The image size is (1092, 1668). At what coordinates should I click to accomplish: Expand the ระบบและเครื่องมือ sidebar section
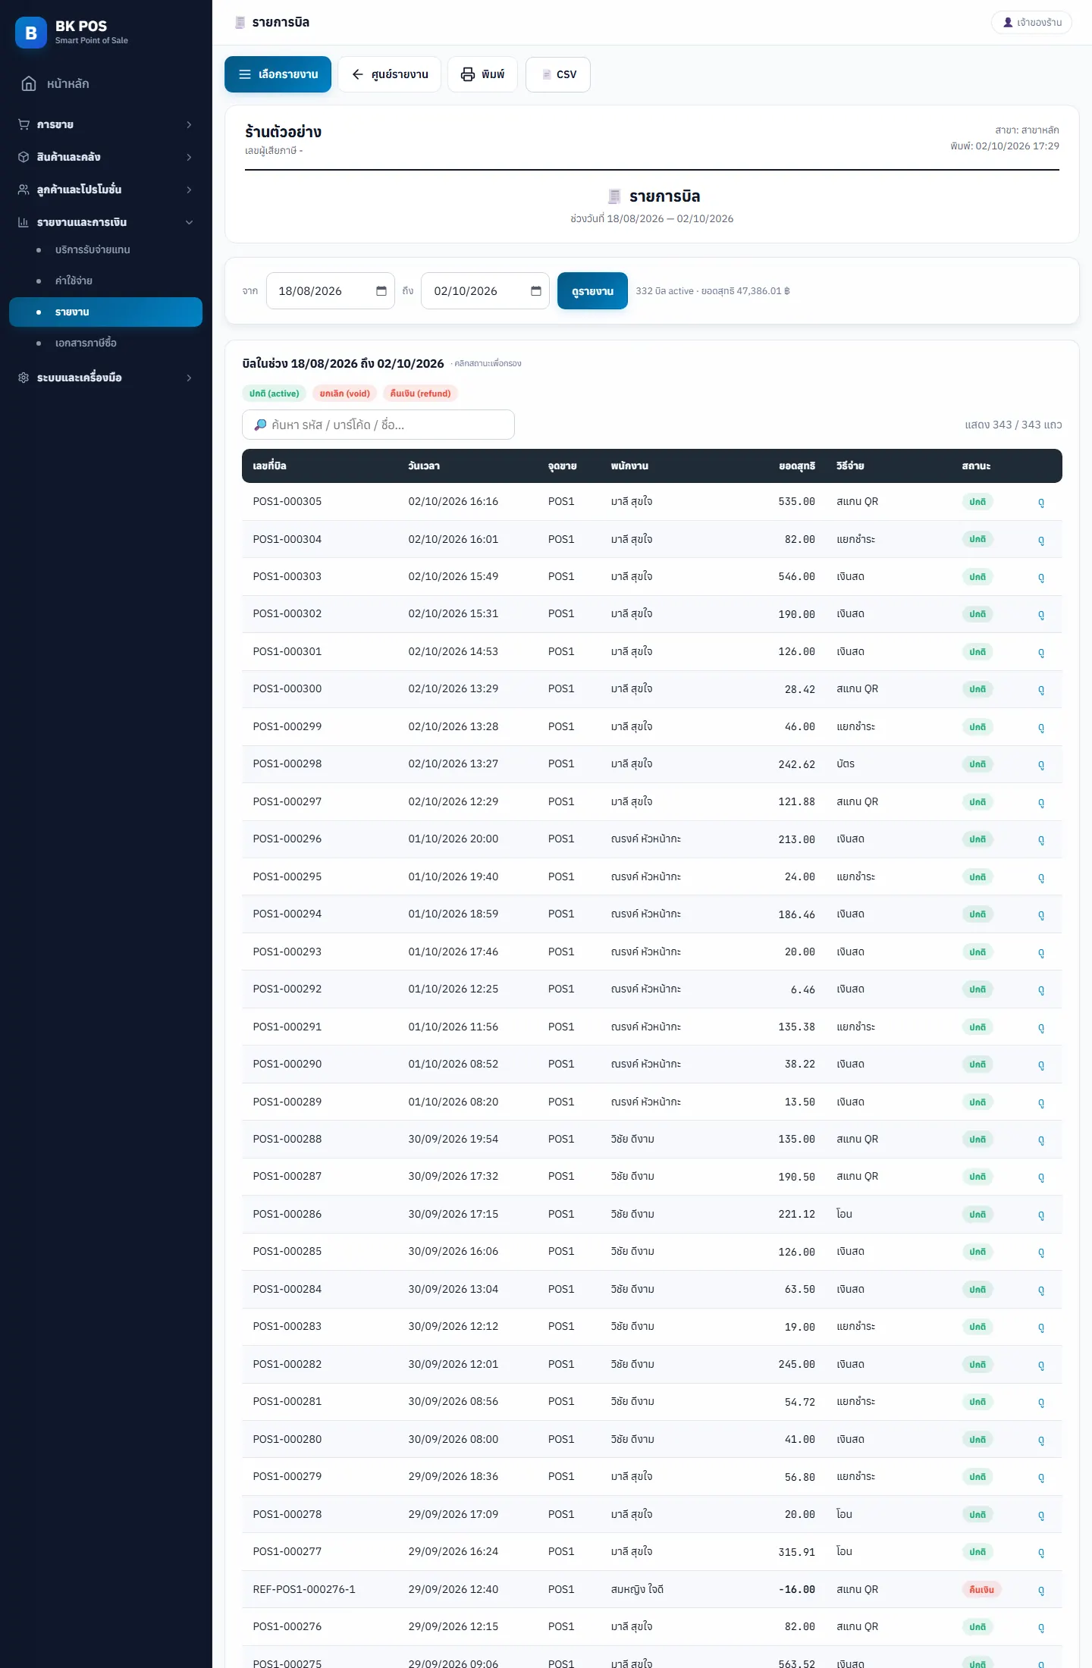[x=105, y=378]
